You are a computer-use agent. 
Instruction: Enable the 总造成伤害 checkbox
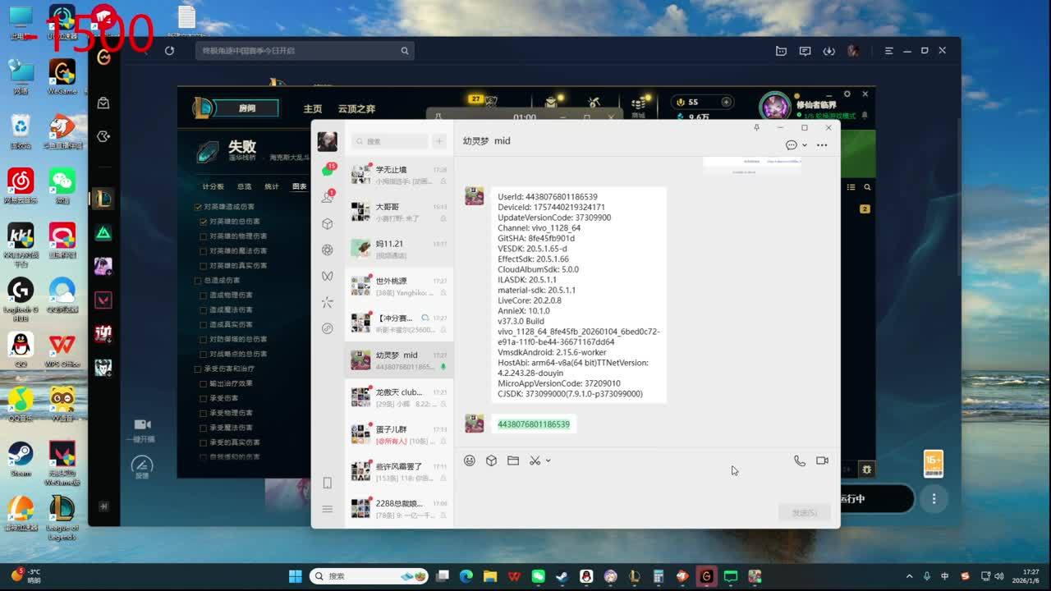(x=198, y=281)
